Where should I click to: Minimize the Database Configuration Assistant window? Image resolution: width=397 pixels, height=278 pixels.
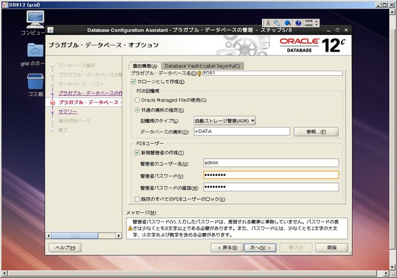[x=328, y=30]
